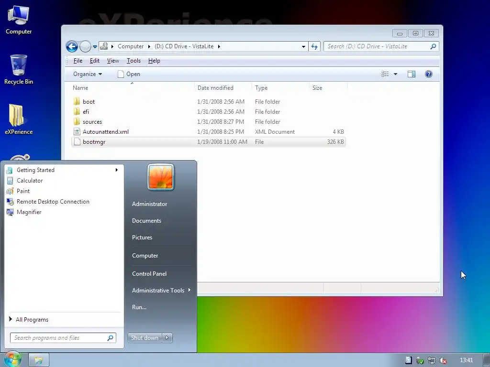Open Documents from Start menu
The width and height of the screenshot is (490, 367).
(x=146, y=221)
